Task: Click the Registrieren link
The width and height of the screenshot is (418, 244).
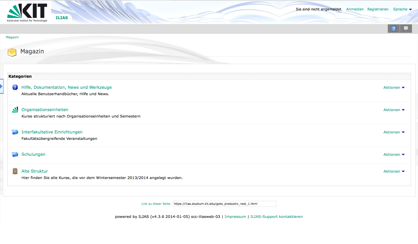Action: tap(378, 9)
